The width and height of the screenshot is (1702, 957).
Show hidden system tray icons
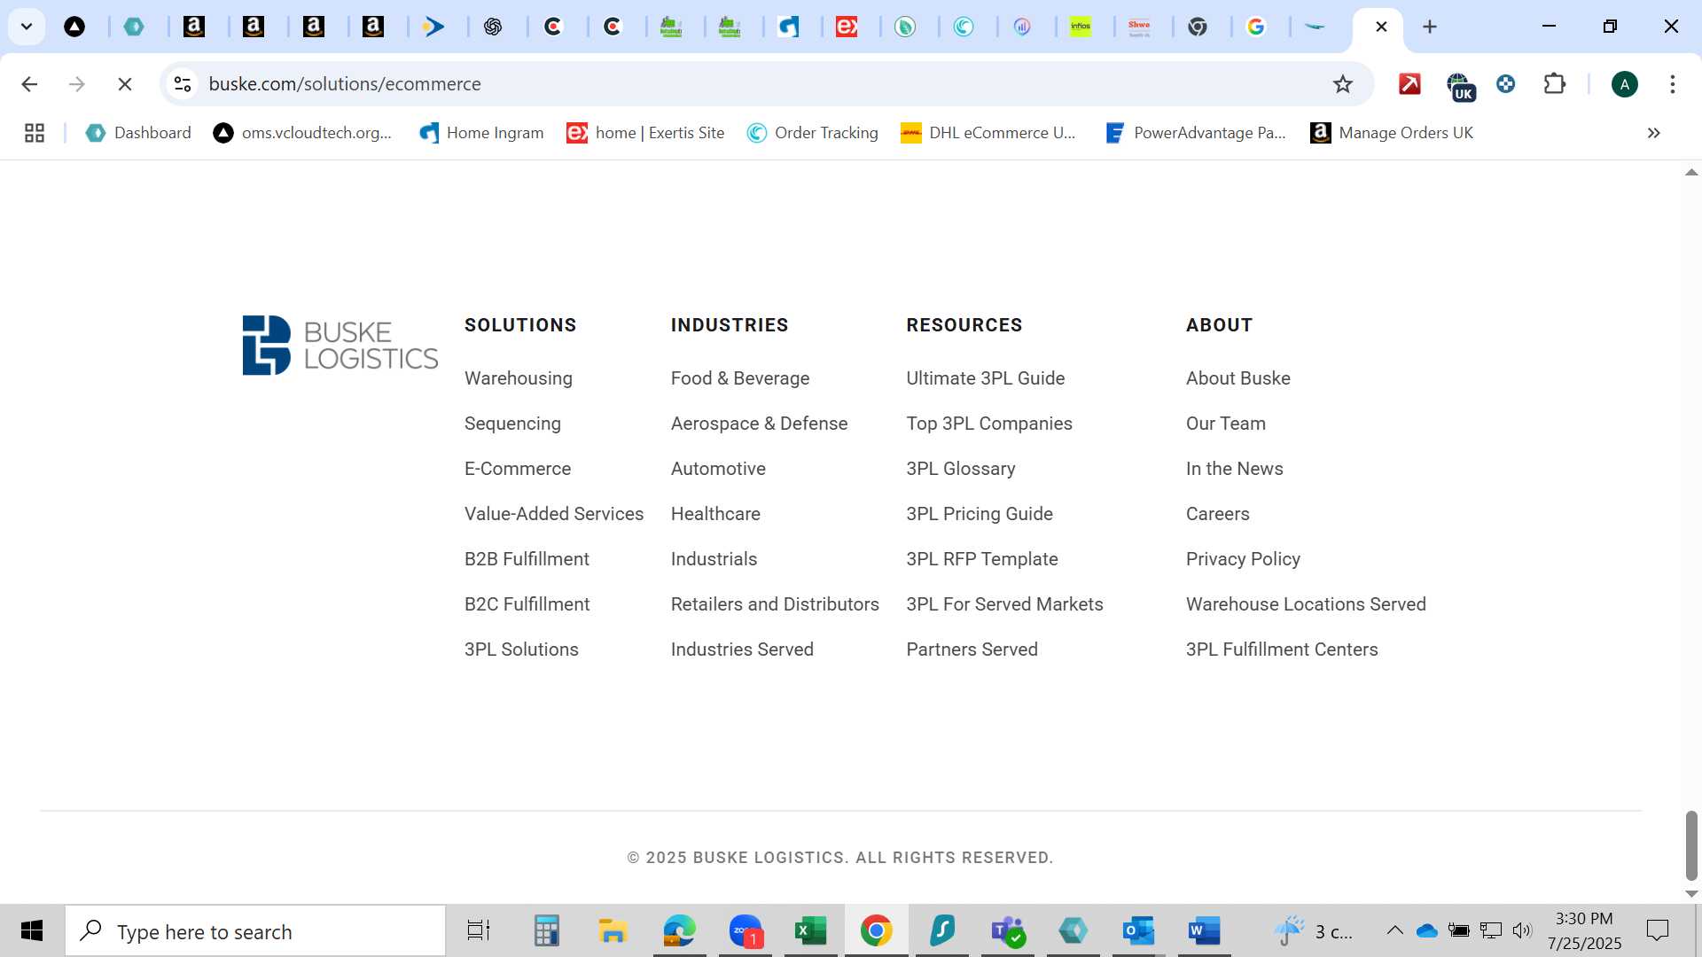(1394, 930)
